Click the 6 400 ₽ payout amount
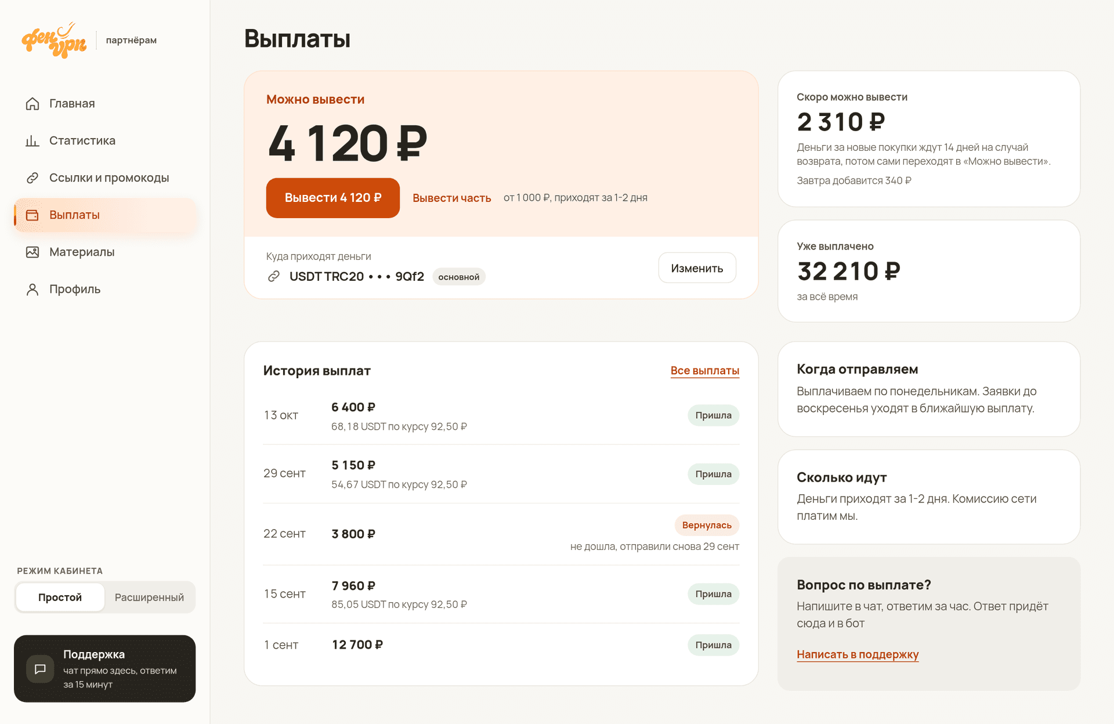Image resolution: width=1114 pixels, height=724 pixels. 353,407
